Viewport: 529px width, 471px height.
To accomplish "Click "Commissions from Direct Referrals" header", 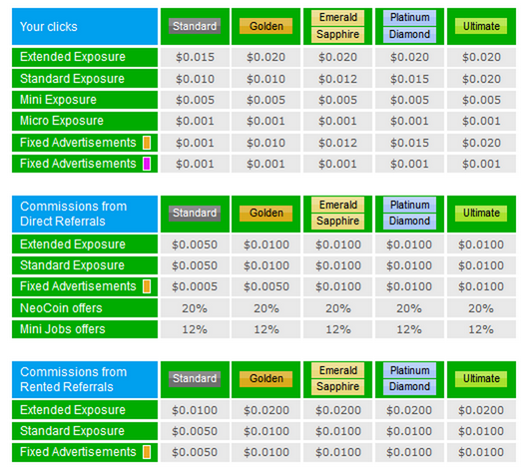I will [x=85, y=214].
